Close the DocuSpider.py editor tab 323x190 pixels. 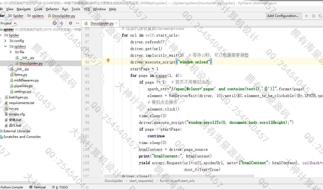pyautogui.click(x=117, y=23)
